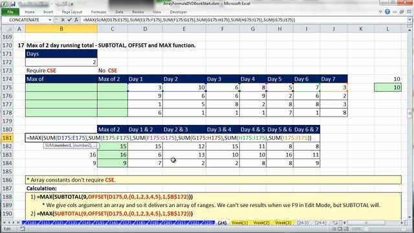Click inside the formula bar text

189,20
